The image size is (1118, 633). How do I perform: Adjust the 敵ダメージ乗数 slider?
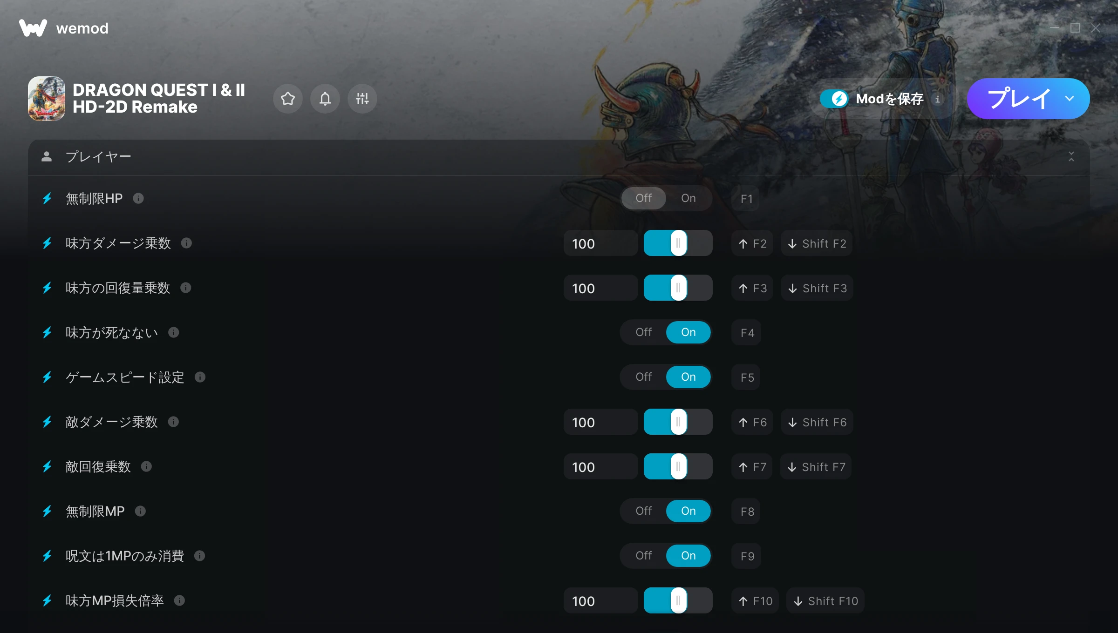(x=678, y=422)
